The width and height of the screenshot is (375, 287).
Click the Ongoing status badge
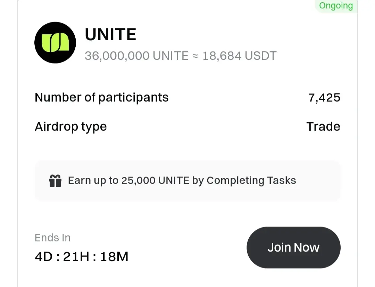point(336,6)
